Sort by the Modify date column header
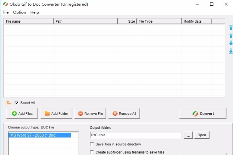 pyautogui.click(x=196, y=21)
